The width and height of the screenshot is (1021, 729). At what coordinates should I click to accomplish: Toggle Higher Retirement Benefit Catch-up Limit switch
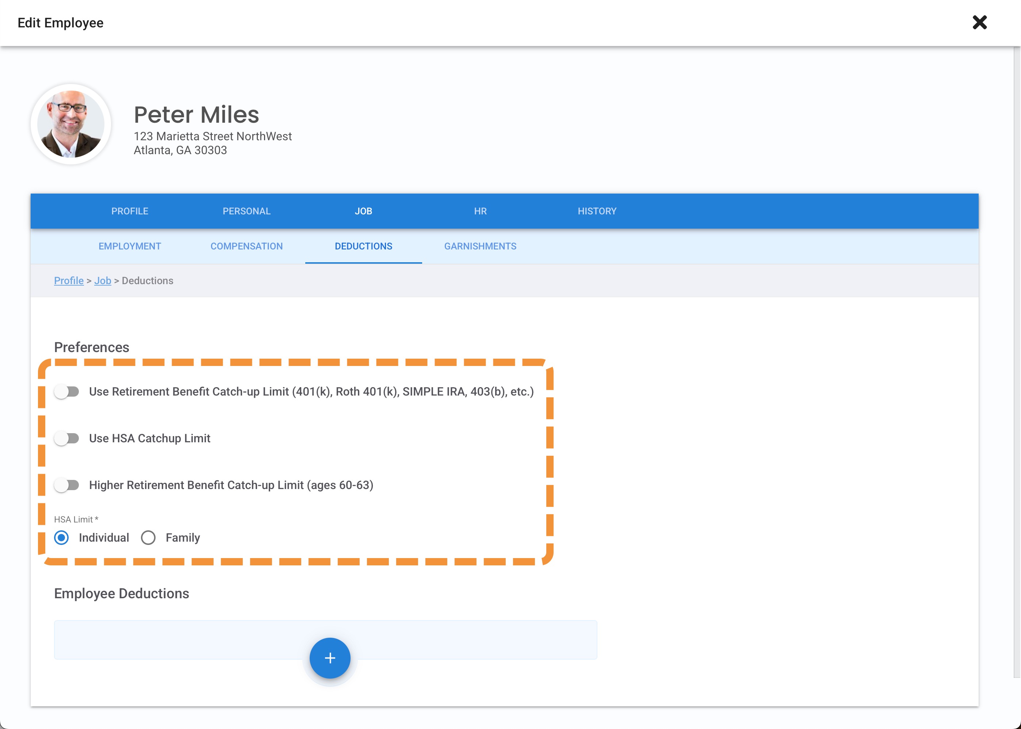[x=67, y=485]
